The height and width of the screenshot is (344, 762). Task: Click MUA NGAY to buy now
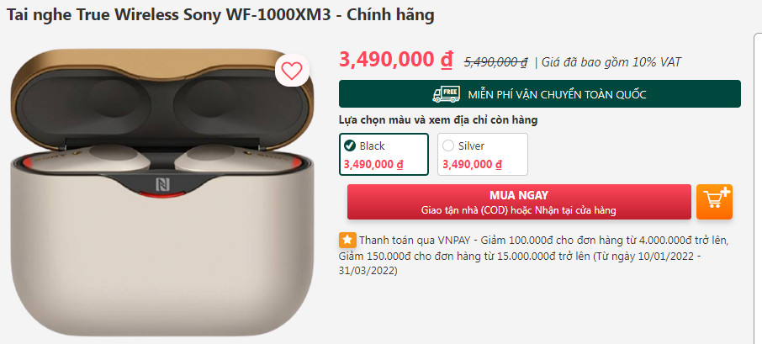point(519,202)
